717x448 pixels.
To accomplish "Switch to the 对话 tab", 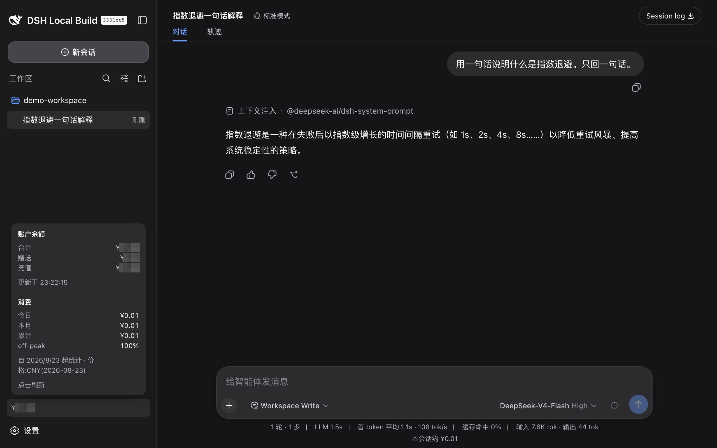I will pyautogui.click(x=180, y=32).
